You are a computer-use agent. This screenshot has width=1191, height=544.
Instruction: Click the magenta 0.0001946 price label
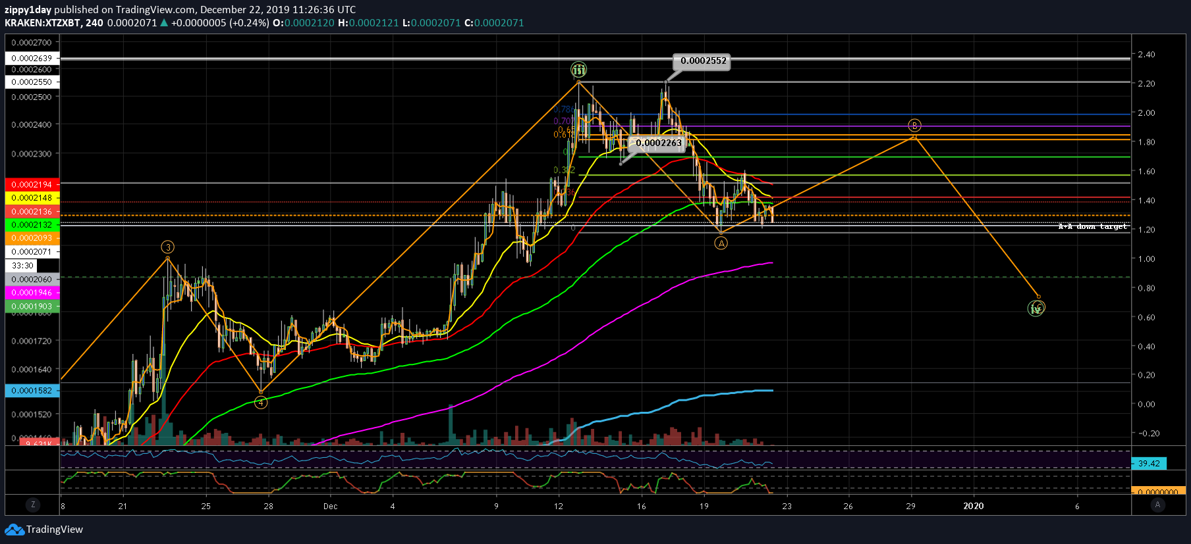32,293
